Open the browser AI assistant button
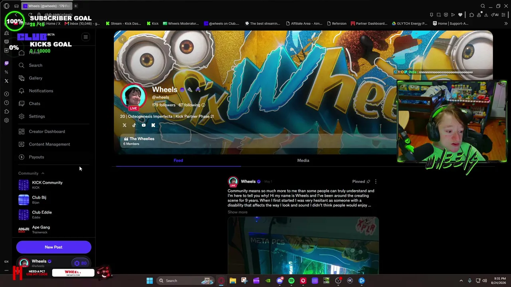The width and height of the screenshot is (511, 287). click(495, 15)
